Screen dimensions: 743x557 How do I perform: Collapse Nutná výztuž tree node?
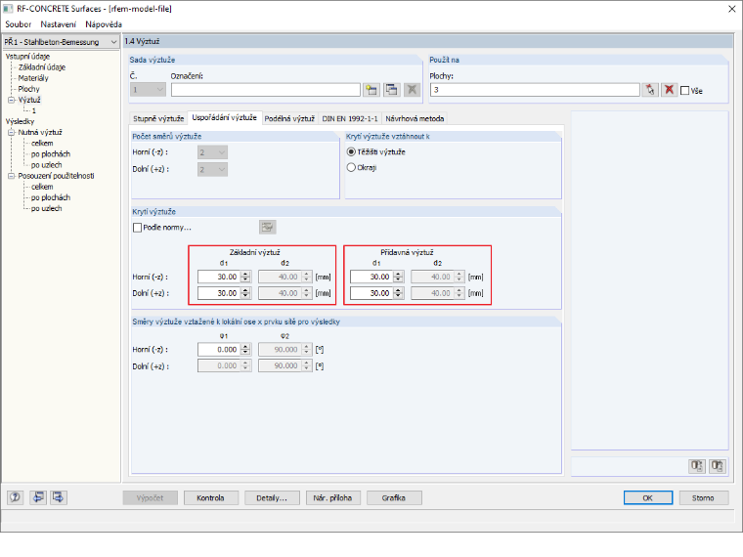pyautogui.click(x=11, y=133)
